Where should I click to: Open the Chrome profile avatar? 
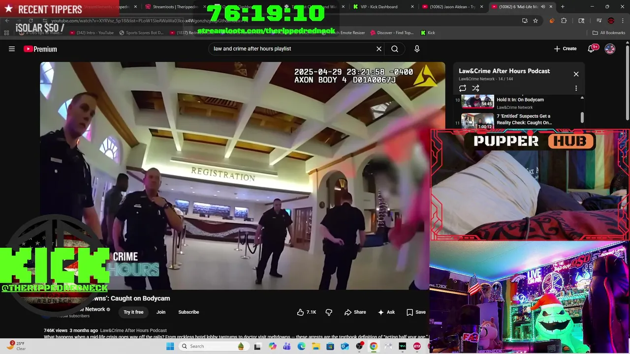click(x=611, y=21)
